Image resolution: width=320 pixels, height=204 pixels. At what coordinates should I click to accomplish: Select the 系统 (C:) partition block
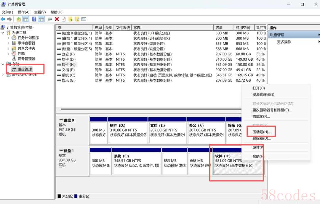pyautogui.click(x=136, y=163)
